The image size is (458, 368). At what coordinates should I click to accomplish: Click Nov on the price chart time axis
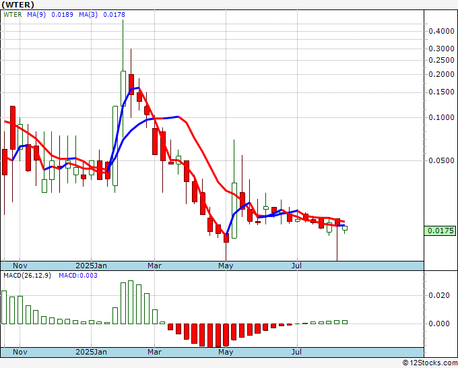click(20, 266)
